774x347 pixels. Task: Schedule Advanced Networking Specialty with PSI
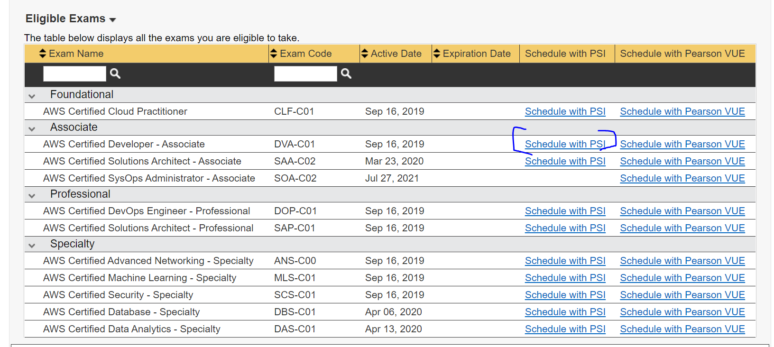click(565, 261)
